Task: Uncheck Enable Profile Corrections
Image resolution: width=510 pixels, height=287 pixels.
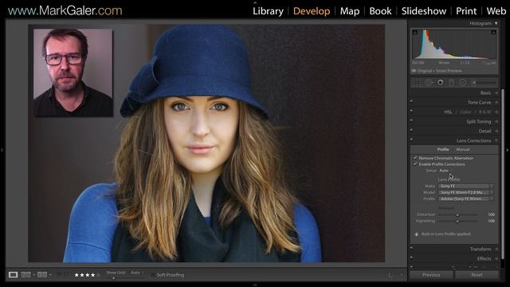Action: [415, 164]
